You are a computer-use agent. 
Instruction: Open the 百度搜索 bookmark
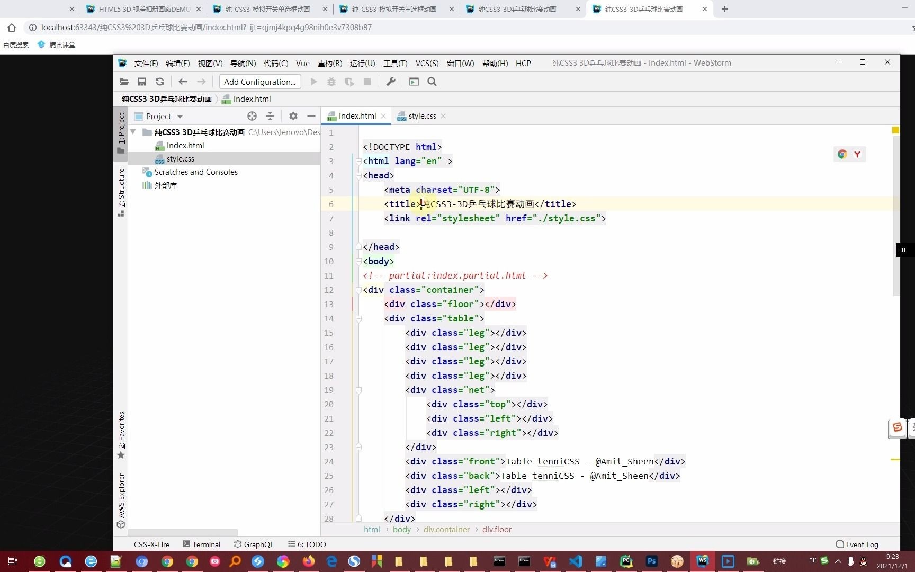coord(16,45)
